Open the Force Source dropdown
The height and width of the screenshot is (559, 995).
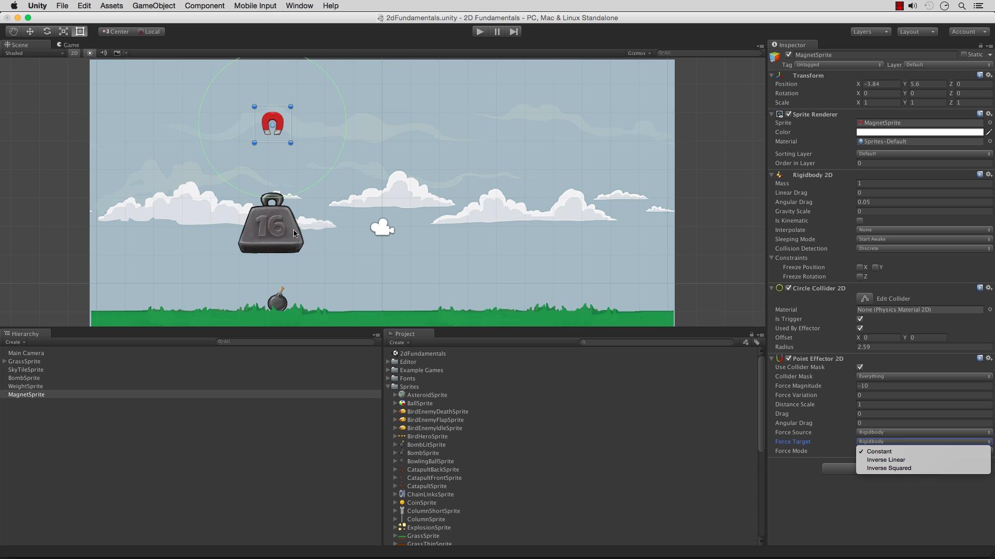pyautogui.click(x=924, y=432)
